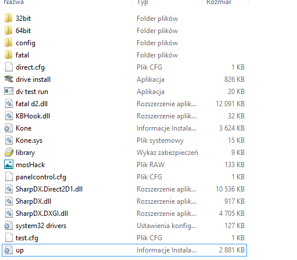Viewport: 297px width, 260px height.
Task: Sort files by the Nazwa column header
Action: pos(14,2)
